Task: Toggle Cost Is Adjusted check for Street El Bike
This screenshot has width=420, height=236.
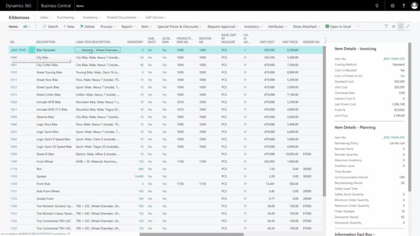Action: (245, 154)
